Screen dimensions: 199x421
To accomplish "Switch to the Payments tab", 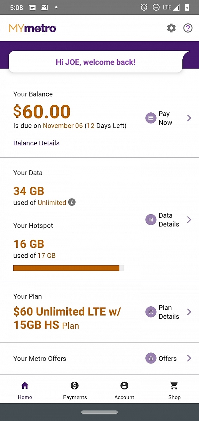I will coord(75,390).
